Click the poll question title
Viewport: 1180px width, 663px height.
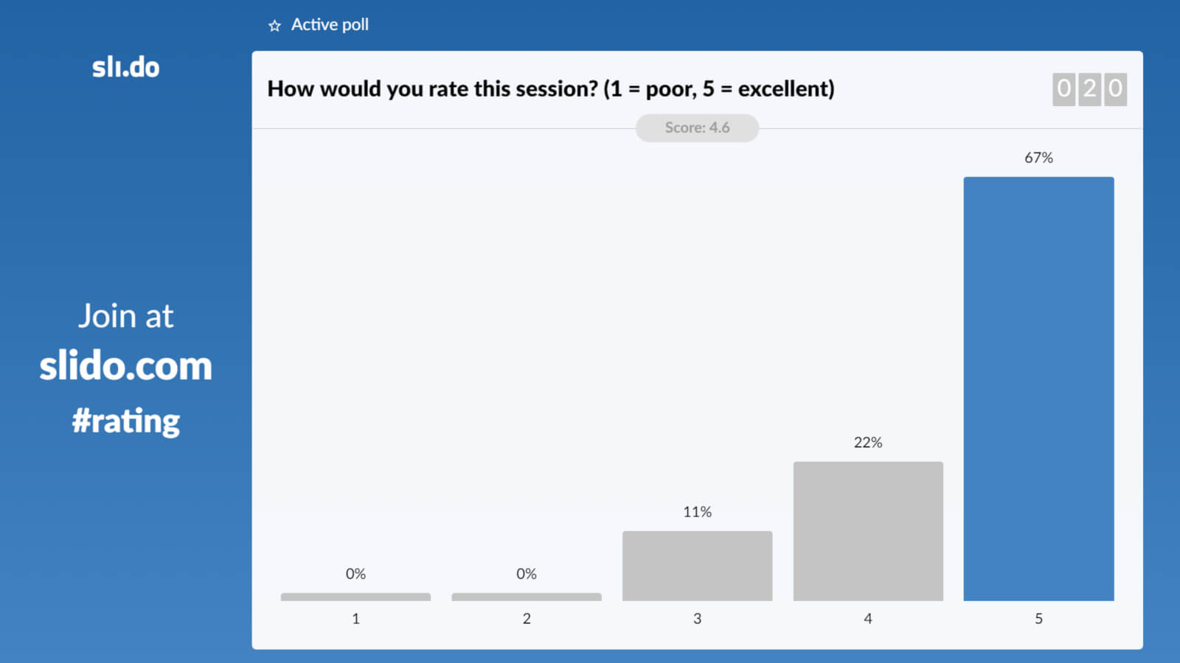click(x=550, y=89)
